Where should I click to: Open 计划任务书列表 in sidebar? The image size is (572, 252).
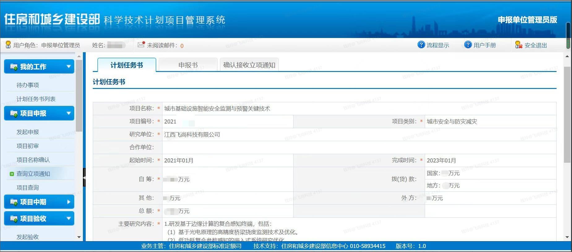36,99
